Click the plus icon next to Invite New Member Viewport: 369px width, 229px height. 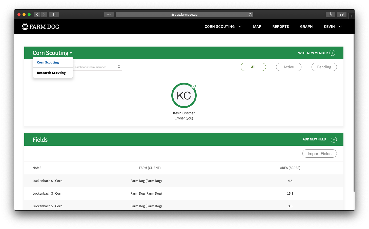coord(332,53)
